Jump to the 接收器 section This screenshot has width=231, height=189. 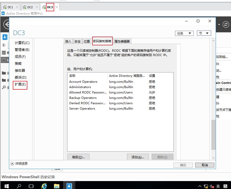tap(20, 70)
